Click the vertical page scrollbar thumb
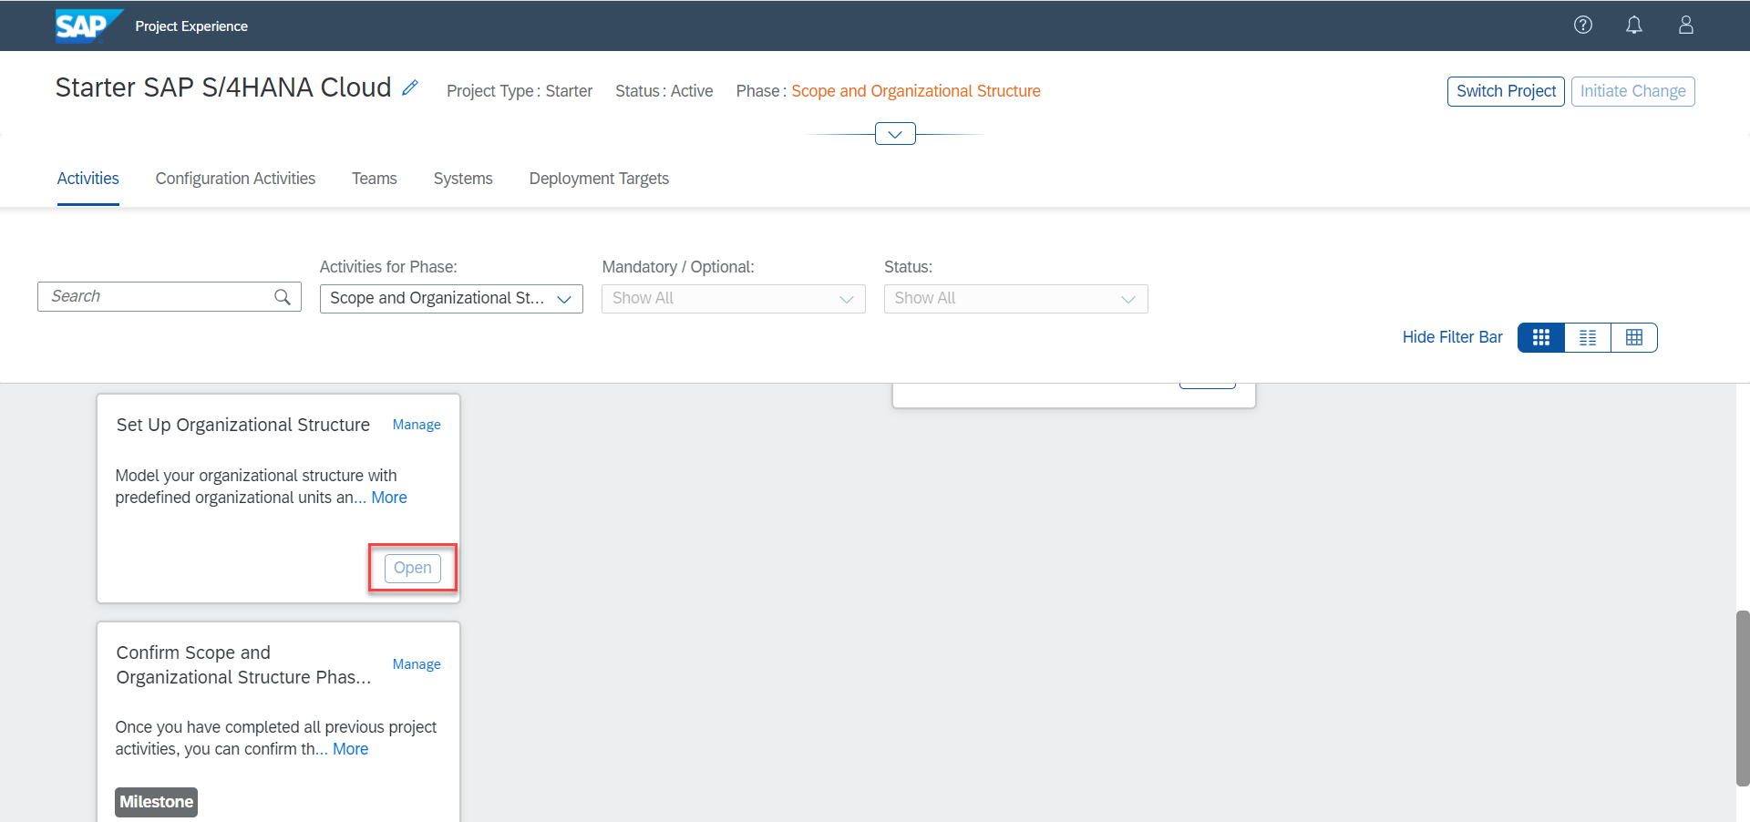Viewport: 1750px width, 822px height. point(1743,698)
